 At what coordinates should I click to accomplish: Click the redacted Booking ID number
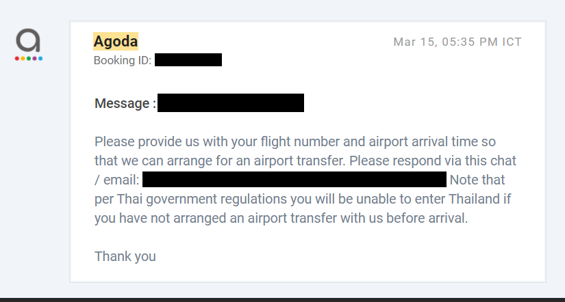188,59
